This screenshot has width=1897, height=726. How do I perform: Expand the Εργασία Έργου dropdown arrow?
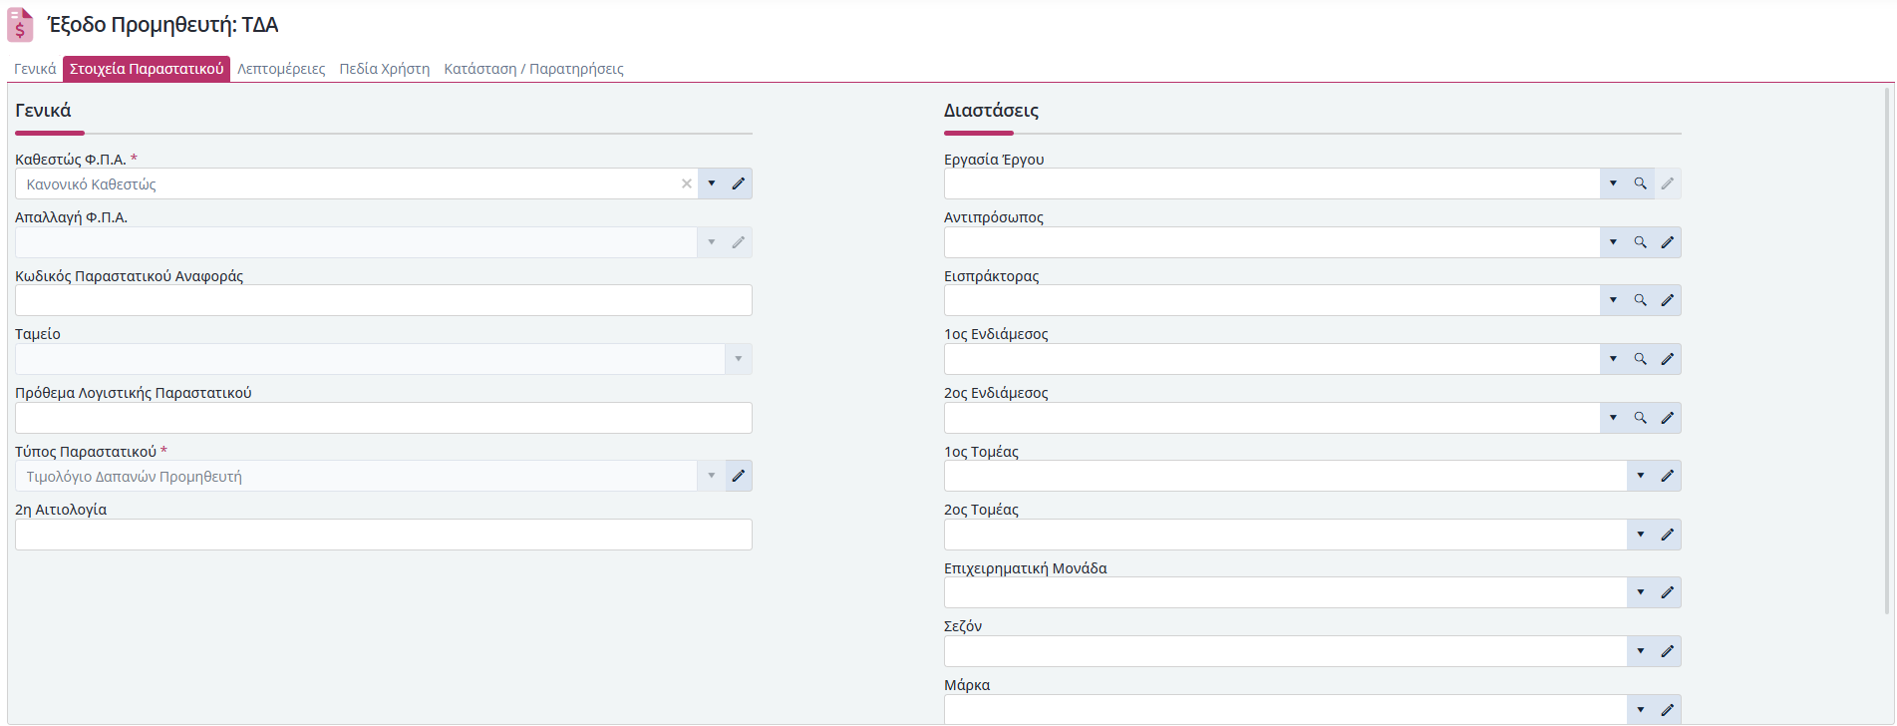click(1614, 183)
